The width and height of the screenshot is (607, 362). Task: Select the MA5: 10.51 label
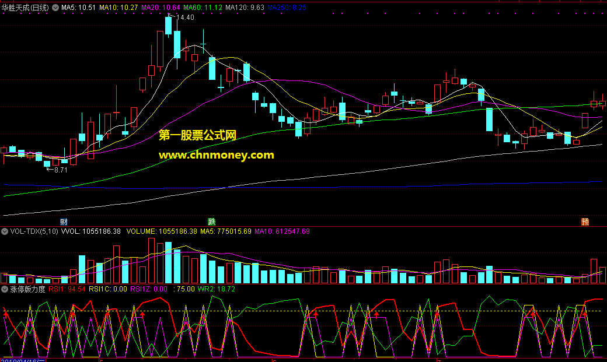pyautogui.click(x=79, y=8)
